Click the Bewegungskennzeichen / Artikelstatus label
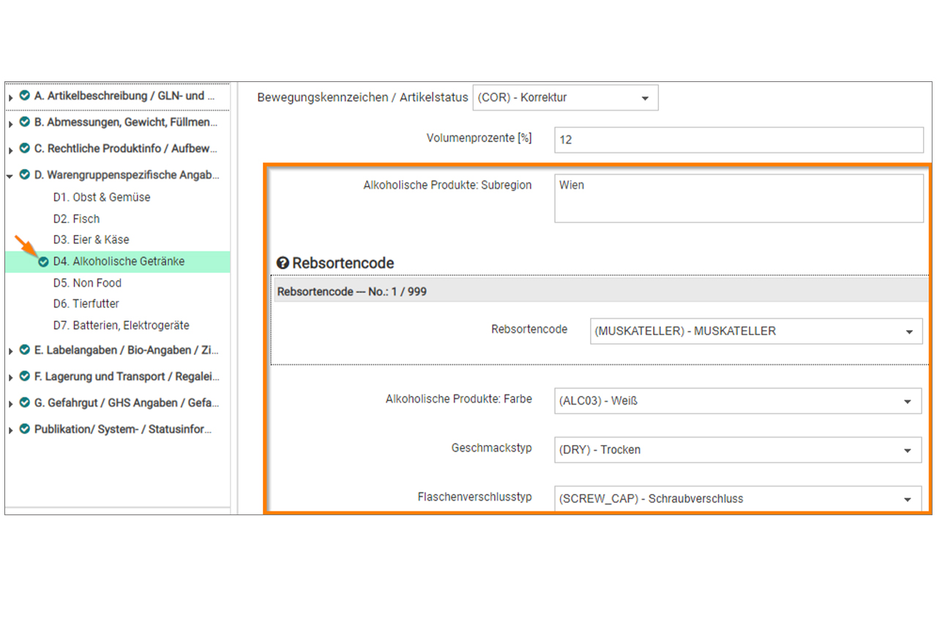 tap(362, 98)
